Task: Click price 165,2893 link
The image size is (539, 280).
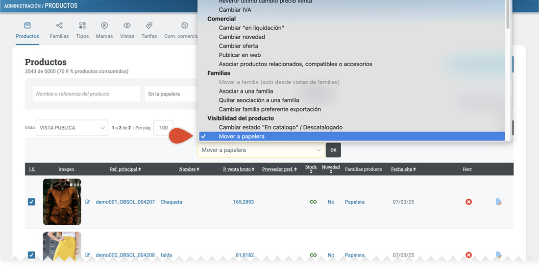Action: pyautogui.click(x=244, y=202)
